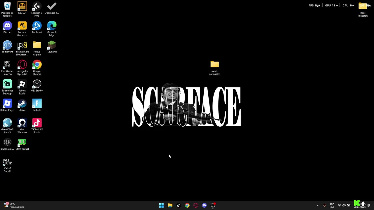Select the qBittorrent desktop icon
The height and width of the screenshot is (210, 374).
[x=7, y=47]
